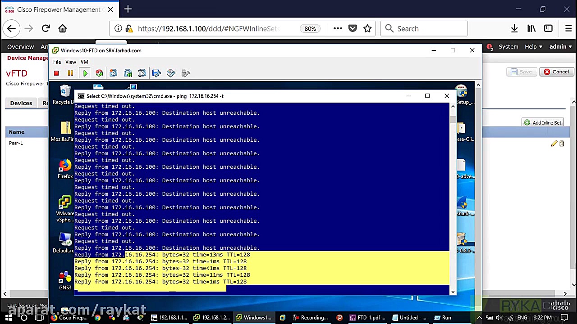Viewport: 577px width, 324px height.
Task: Connect a USB device via the USB icon
Action: pos(185,73)
